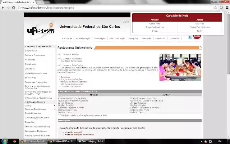230x144 pixels.
Task: Open the RU Campus Araras link
Action: [x=69, y=54]
